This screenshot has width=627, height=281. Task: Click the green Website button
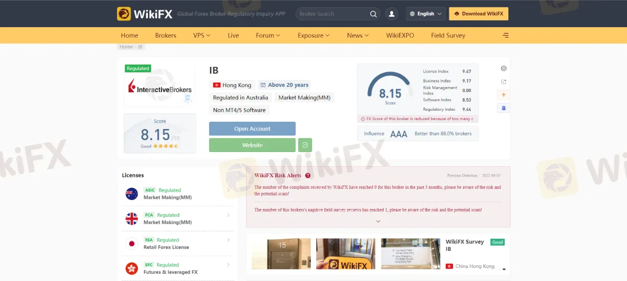click(252, 145)
